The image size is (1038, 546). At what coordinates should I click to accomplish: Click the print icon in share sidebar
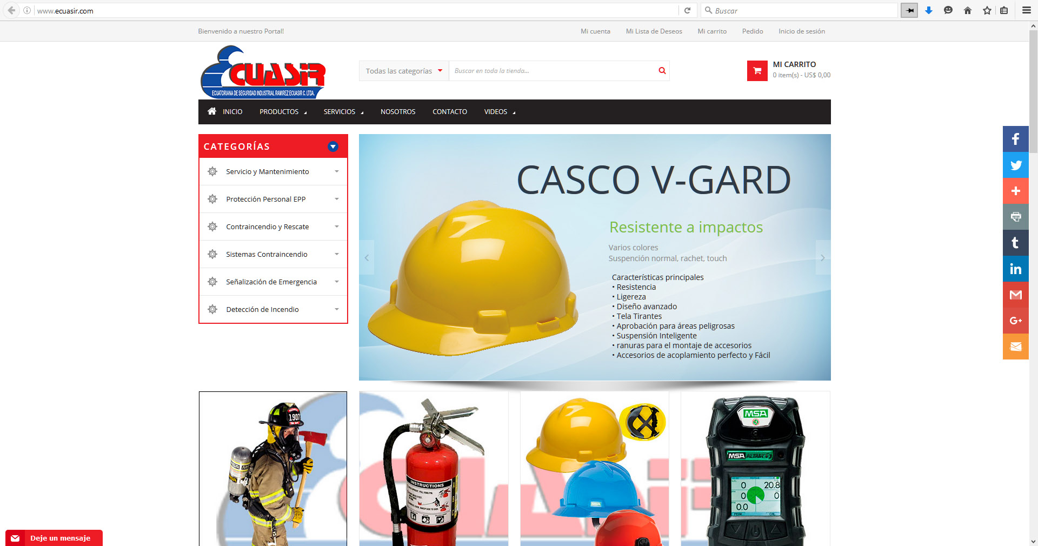pos(1016,217)
